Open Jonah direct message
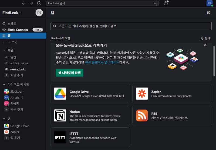The width and height of the screenshot is (216, 150). tap(23, 97)
